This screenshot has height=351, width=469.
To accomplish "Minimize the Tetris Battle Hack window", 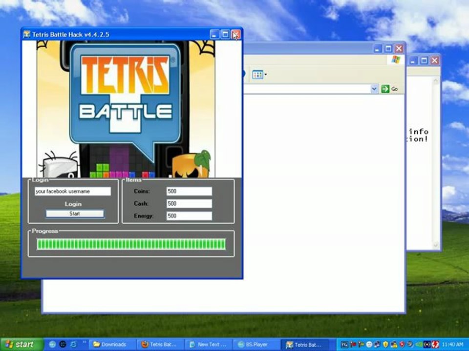I will pos(214,35).
